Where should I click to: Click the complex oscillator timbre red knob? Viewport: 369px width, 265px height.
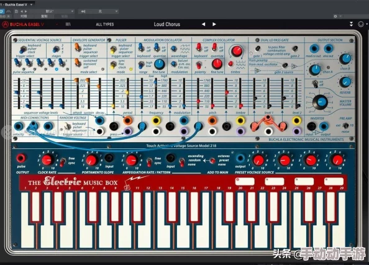pyautogui.click(x=237, y=50)
